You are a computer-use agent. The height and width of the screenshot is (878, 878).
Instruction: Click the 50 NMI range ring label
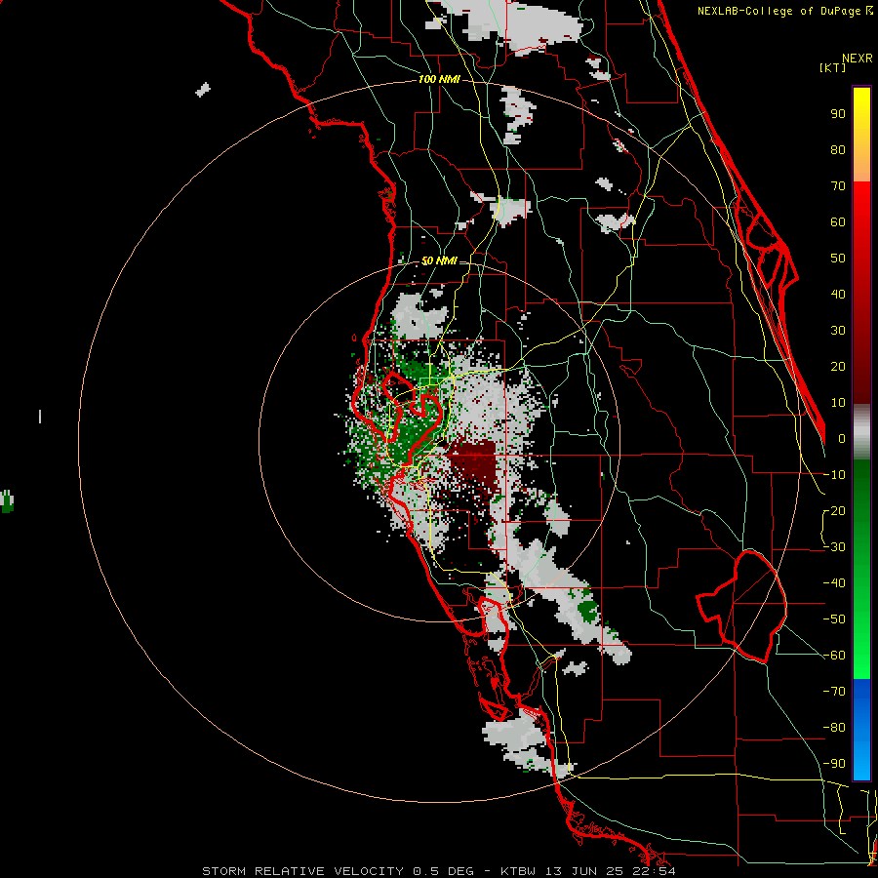tap(439, 260)
